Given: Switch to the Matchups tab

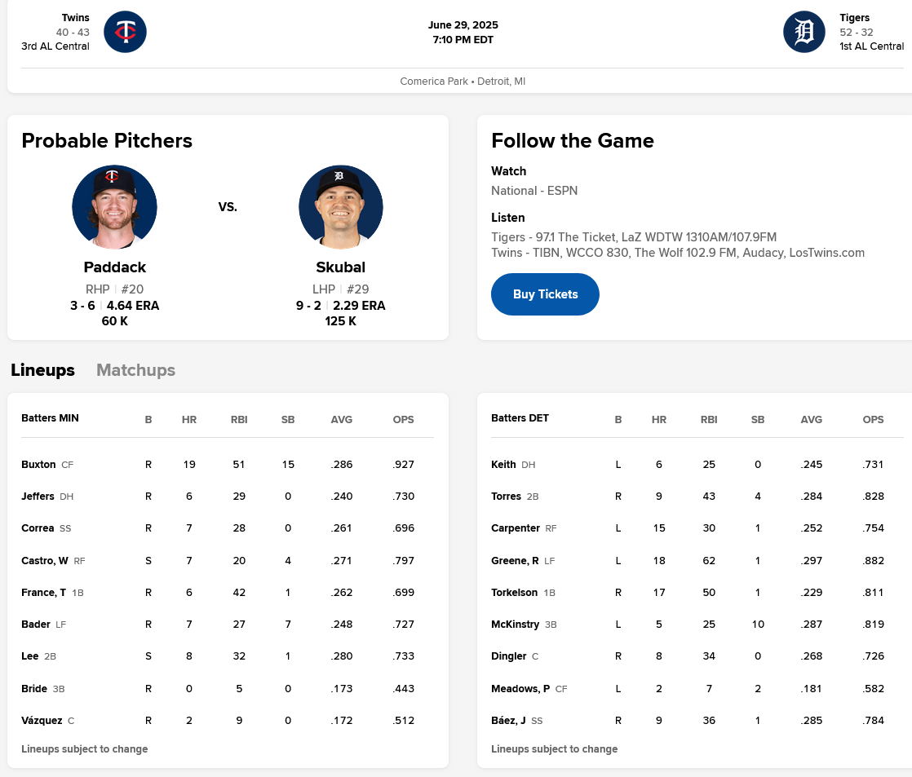Looking at the screenshot, I should (135, 370).
